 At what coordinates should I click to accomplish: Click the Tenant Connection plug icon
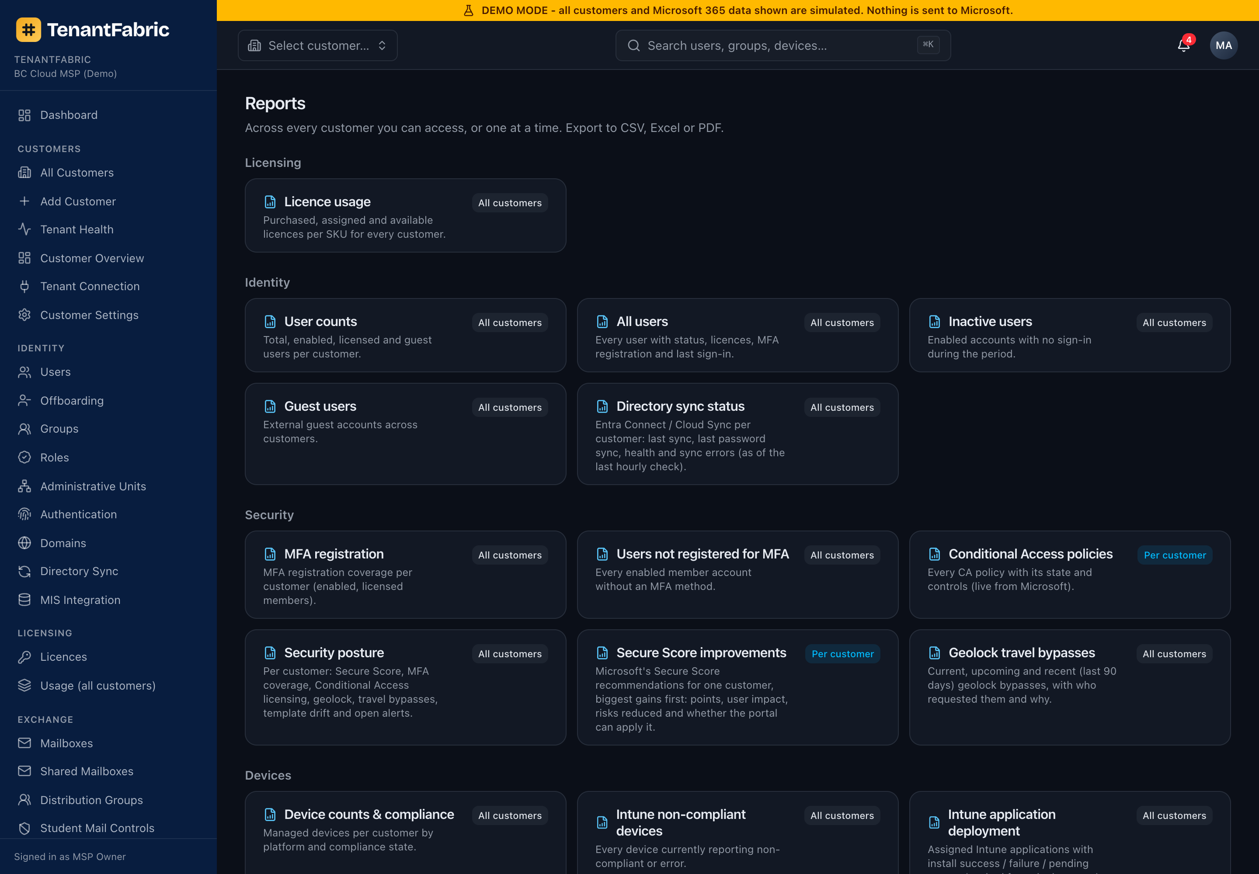pyautogui.click(x=24, y=286)
